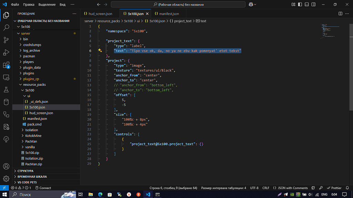Open the Файл menu

(15, 4)
